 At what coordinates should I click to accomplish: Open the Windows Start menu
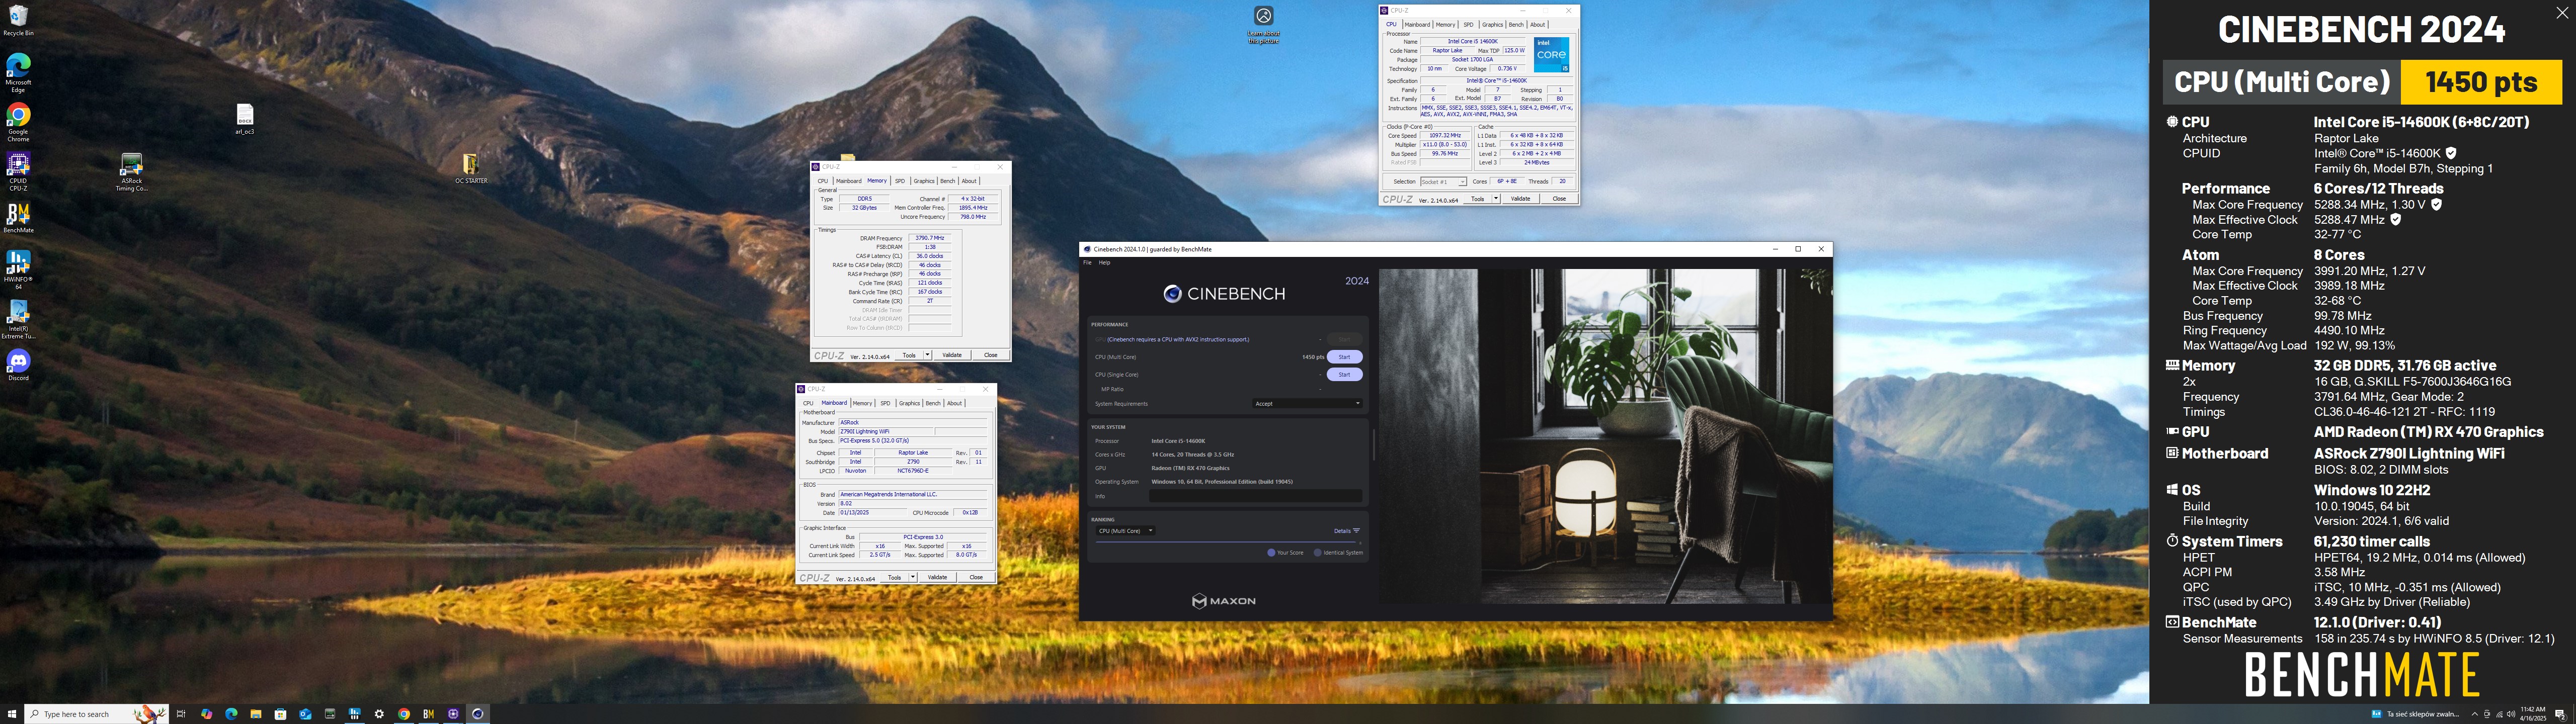point(12,714)
